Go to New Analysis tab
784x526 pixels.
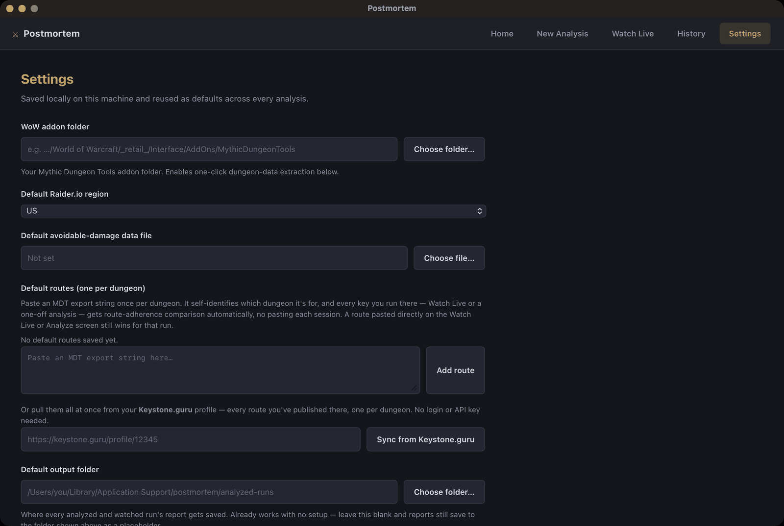point(562,33)
